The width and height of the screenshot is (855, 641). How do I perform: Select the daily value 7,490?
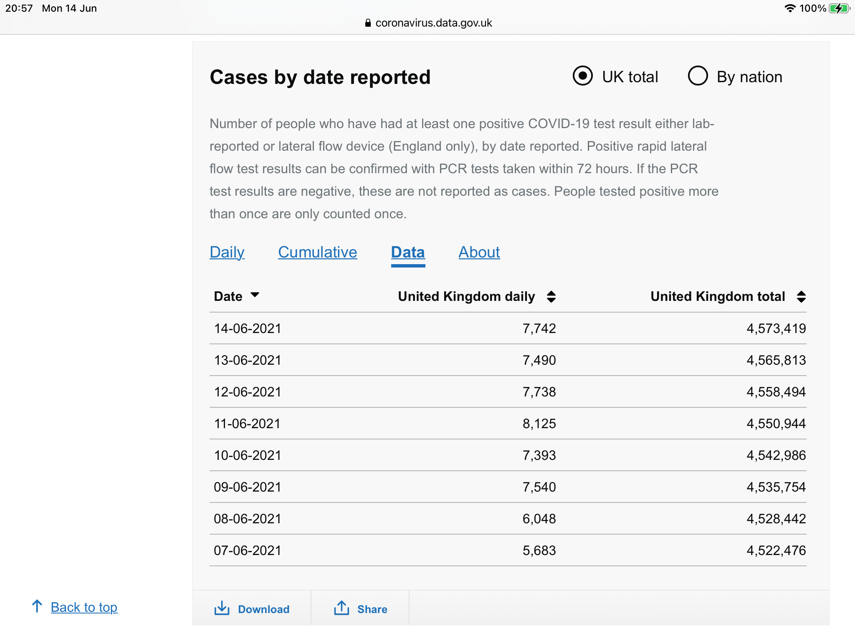tap(539, 360)
